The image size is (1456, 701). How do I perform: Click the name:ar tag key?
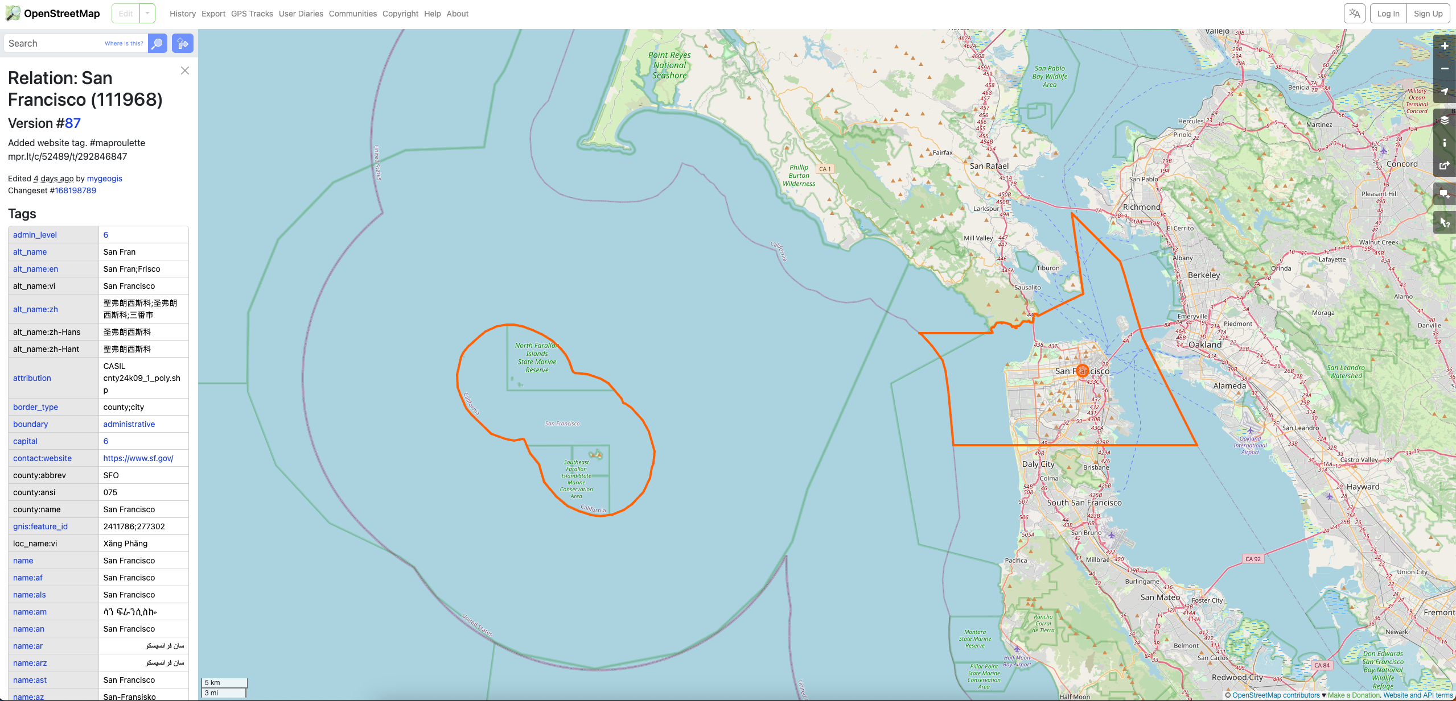coord(28,646)
